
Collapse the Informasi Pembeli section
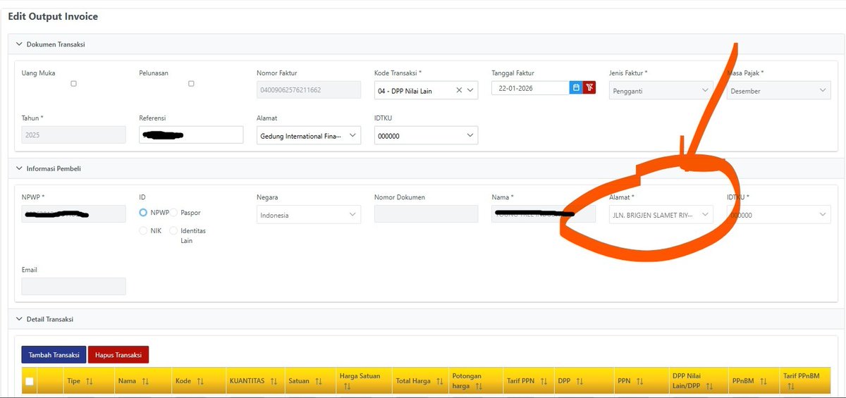18,169
